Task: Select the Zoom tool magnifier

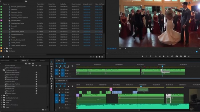Action: coord(51,88)
